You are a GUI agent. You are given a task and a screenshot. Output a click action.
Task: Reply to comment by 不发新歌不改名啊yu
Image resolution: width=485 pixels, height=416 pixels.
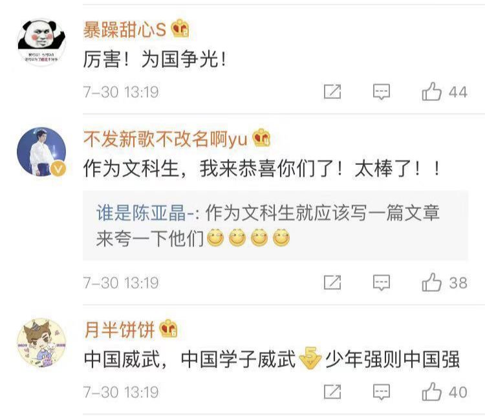[382, 282]
